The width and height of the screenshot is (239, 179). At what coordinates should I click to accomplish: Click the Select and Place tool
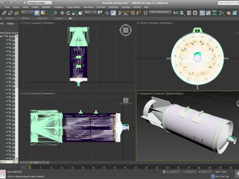(x=81, y=13)
